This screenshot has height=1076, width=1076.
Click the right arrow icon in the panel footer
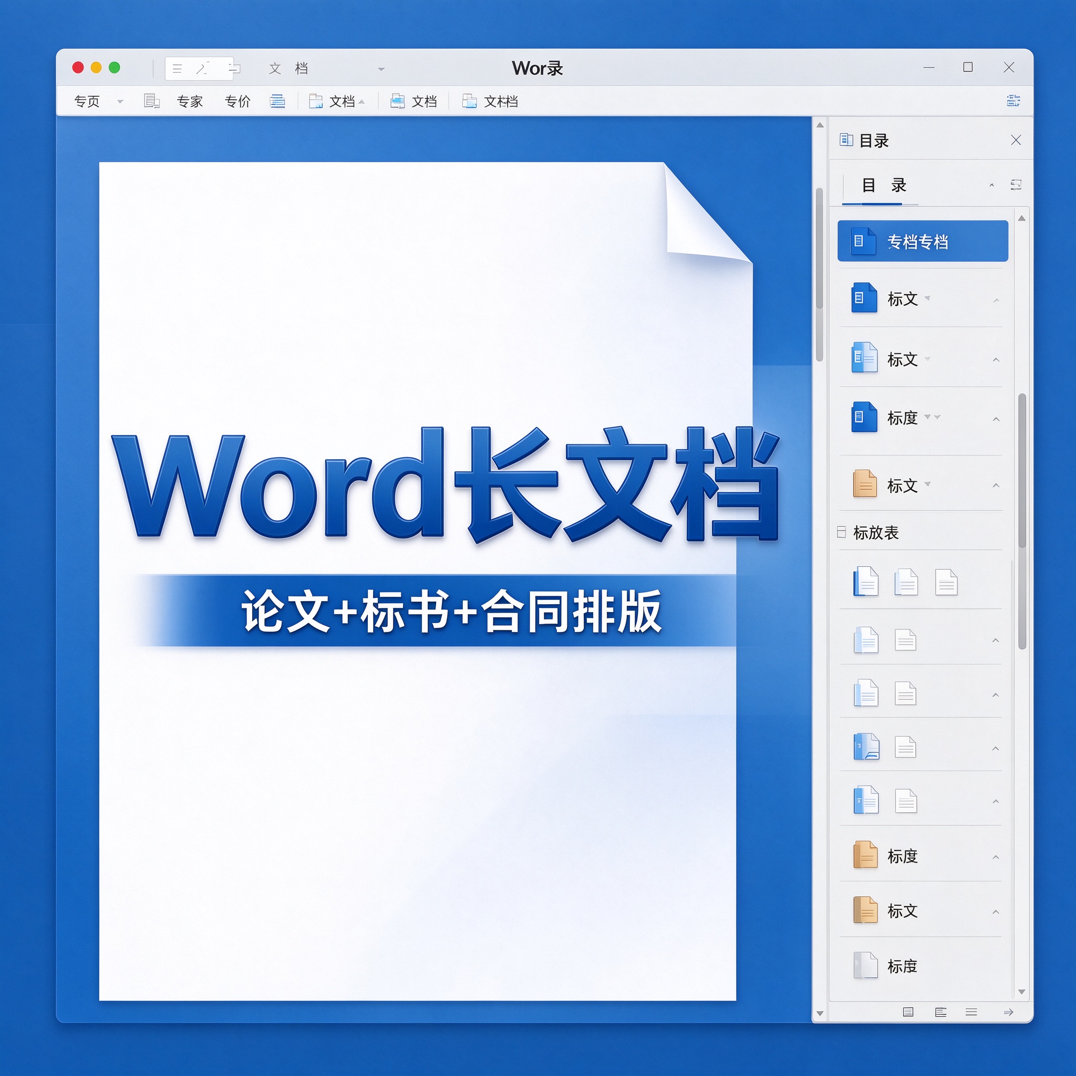coord(1008,1012)
